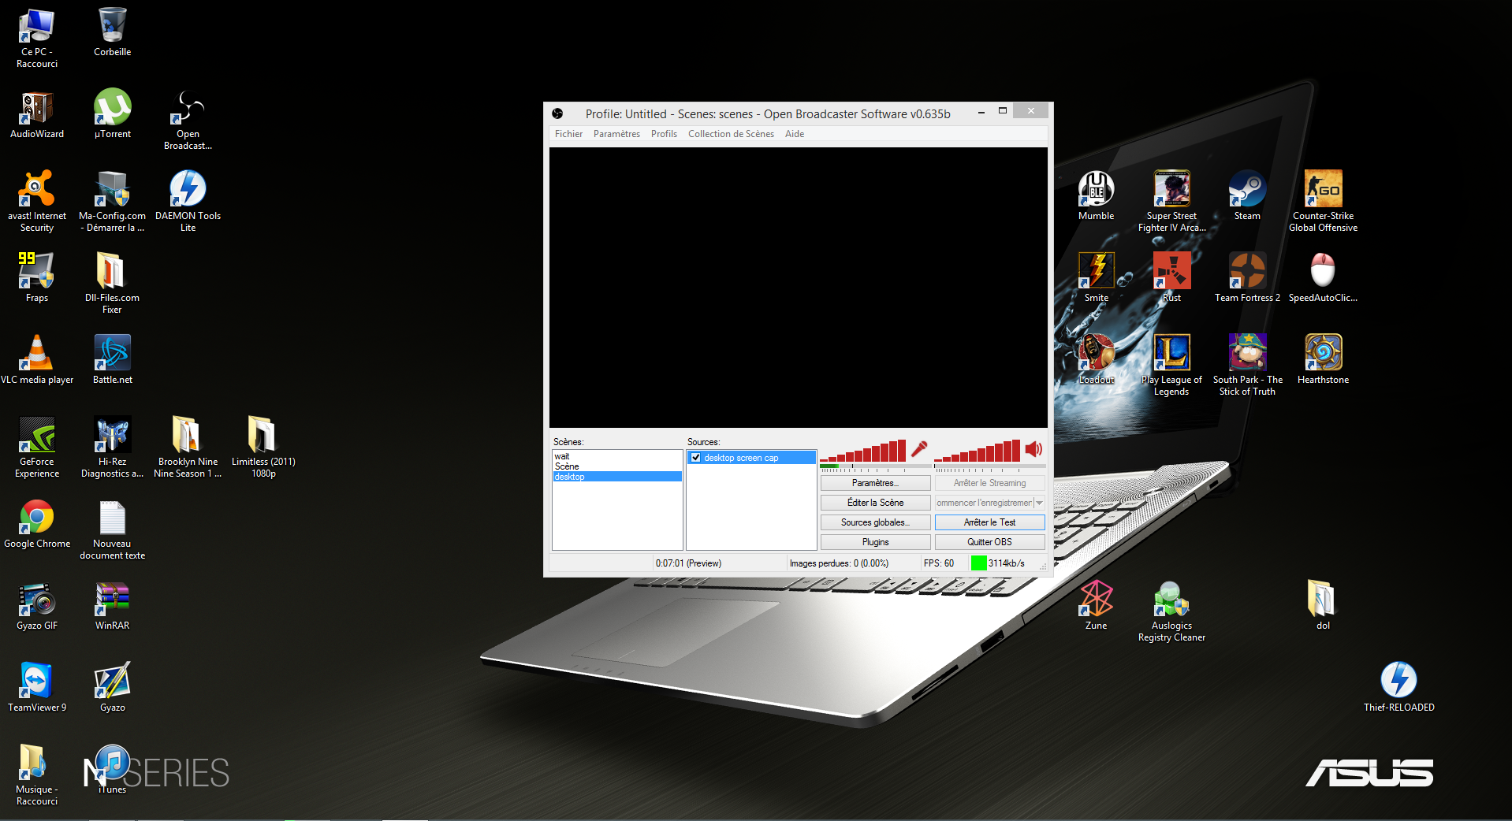This screenshot has height=821, width=1512.
Task: Open the Profils menu
Action: [664, 134]
